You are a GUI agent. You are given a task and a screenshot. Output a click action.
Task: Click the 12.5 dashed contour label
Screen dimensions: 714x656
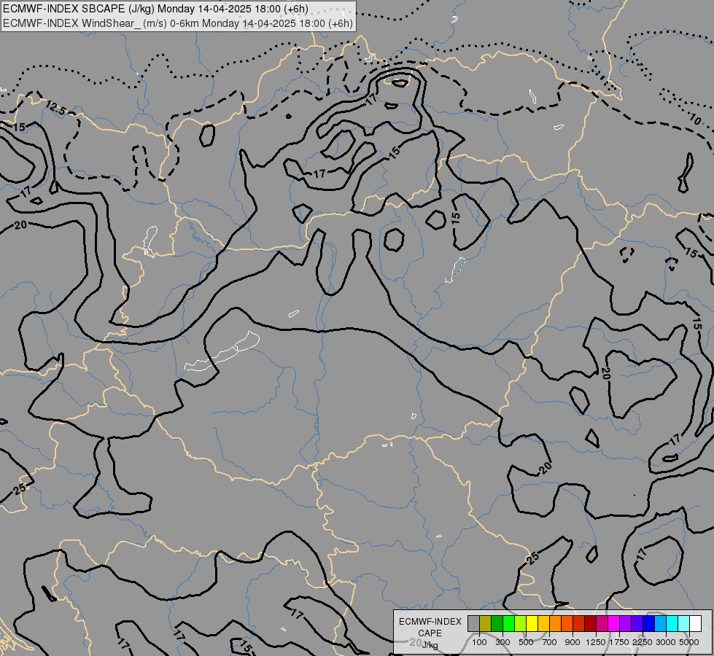tap(55, 108)
